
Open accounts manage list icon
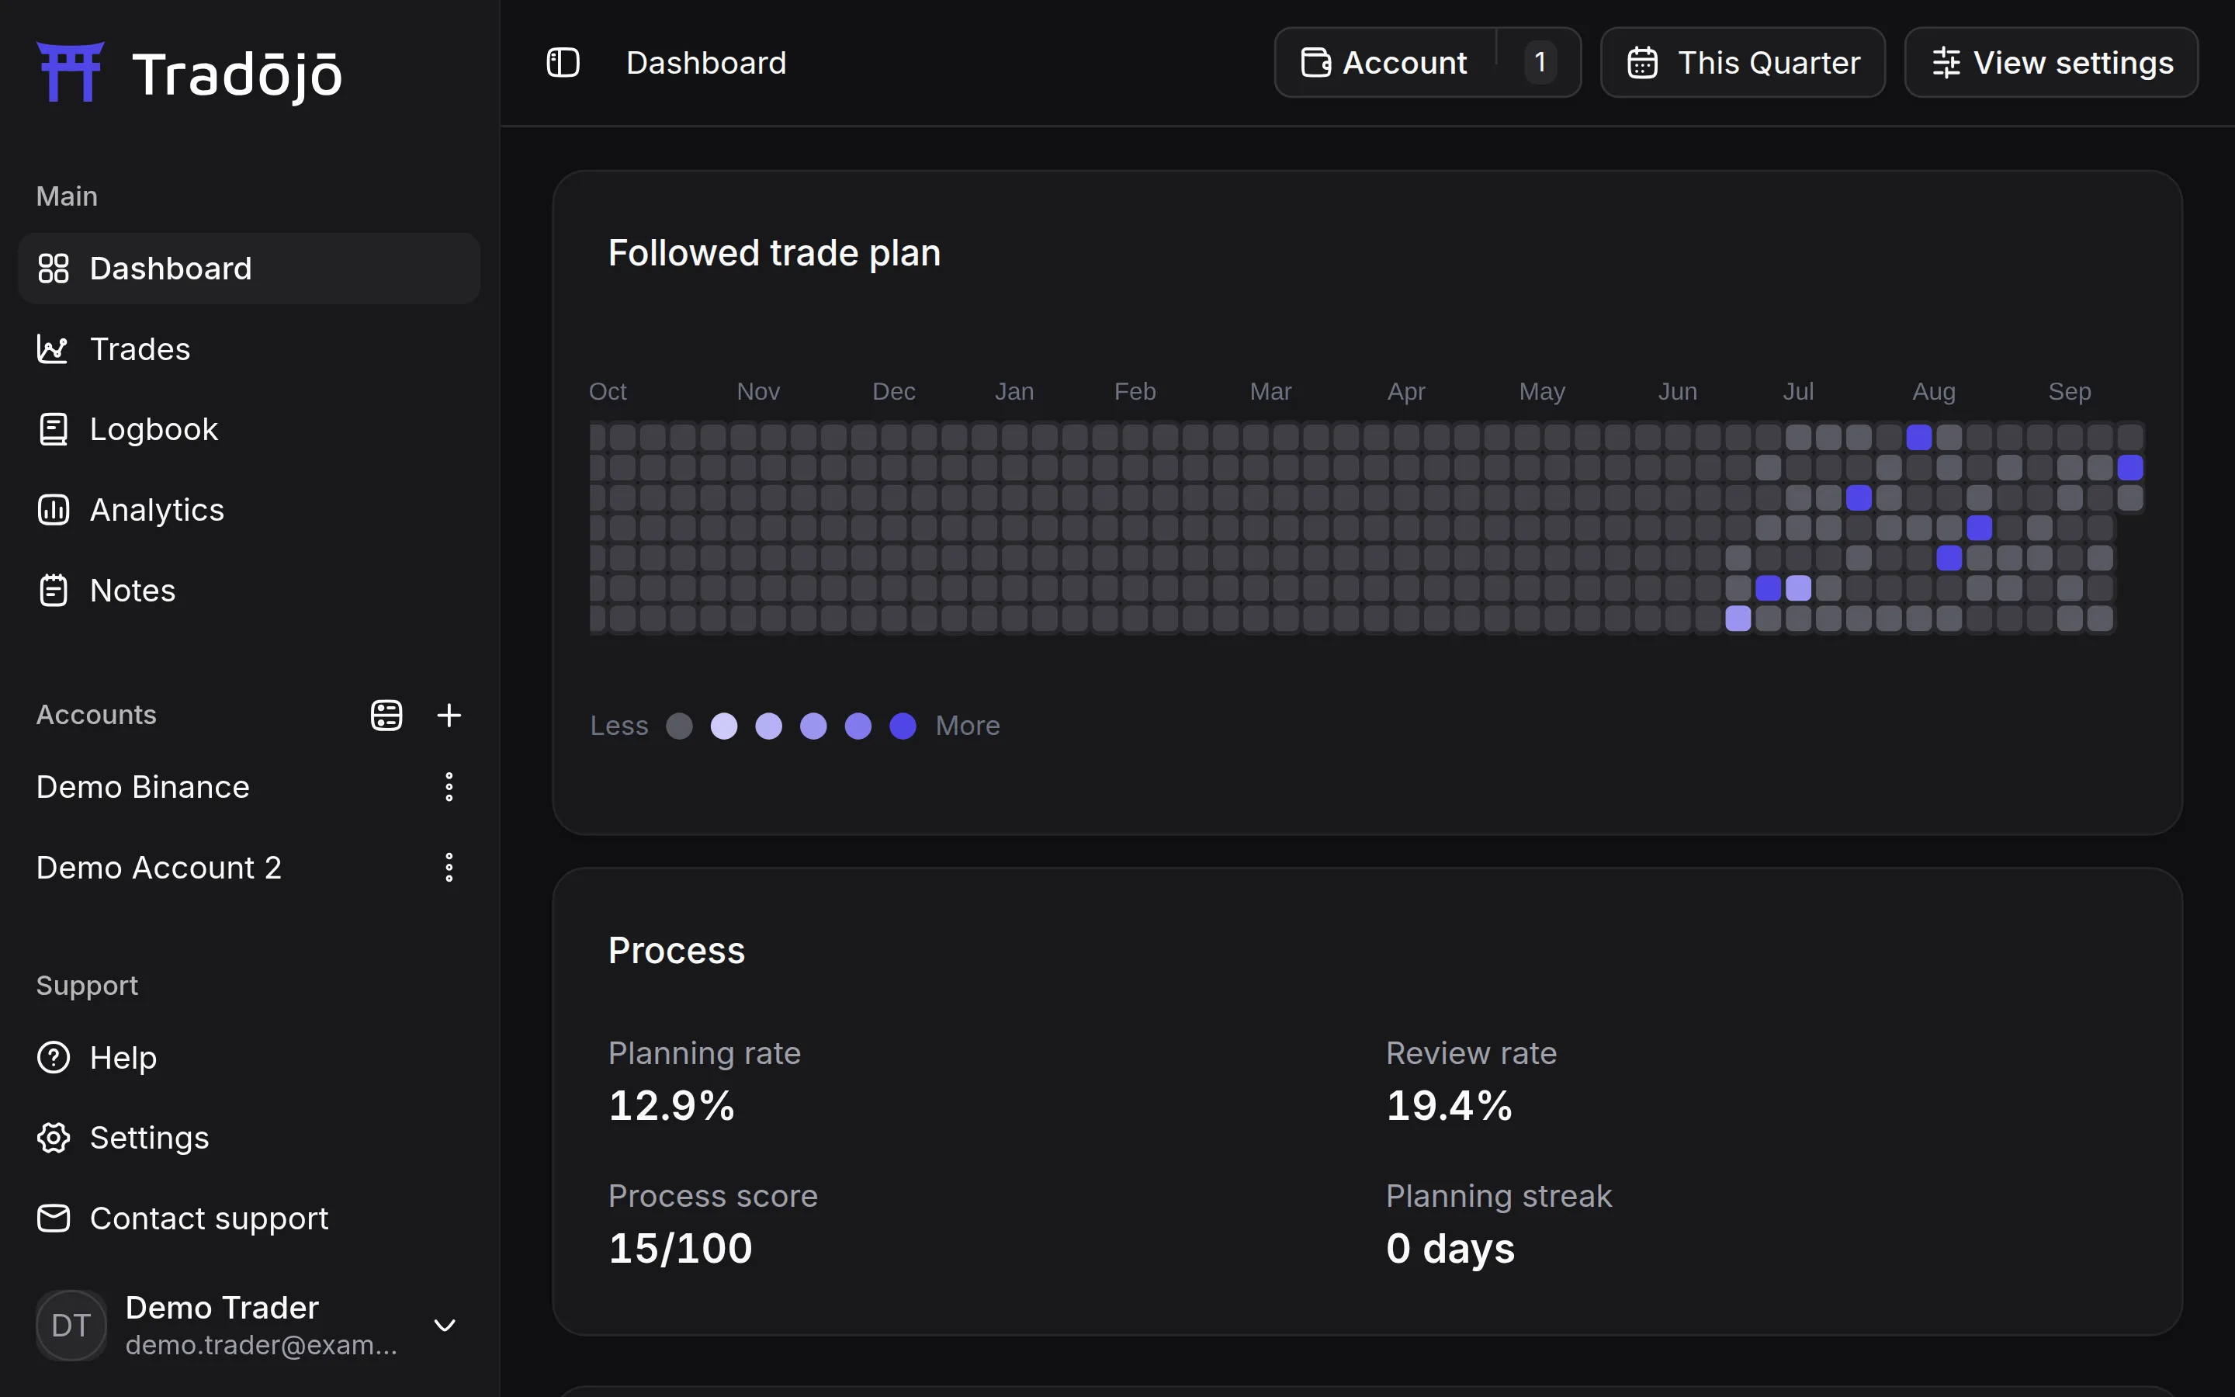pyautogui.click(x=386, y=715)
